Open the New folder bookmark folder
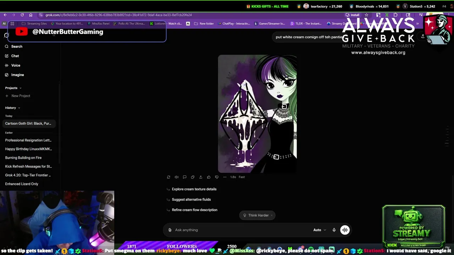The height and width of the screenshot is (255, 454). coord(204,24)
